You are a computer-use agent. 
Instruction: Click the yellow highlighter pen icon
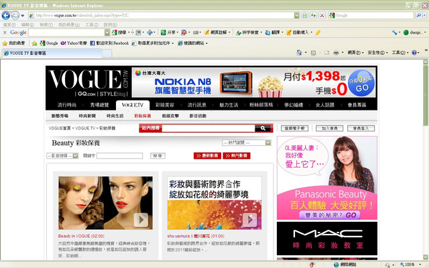(318, 32)
